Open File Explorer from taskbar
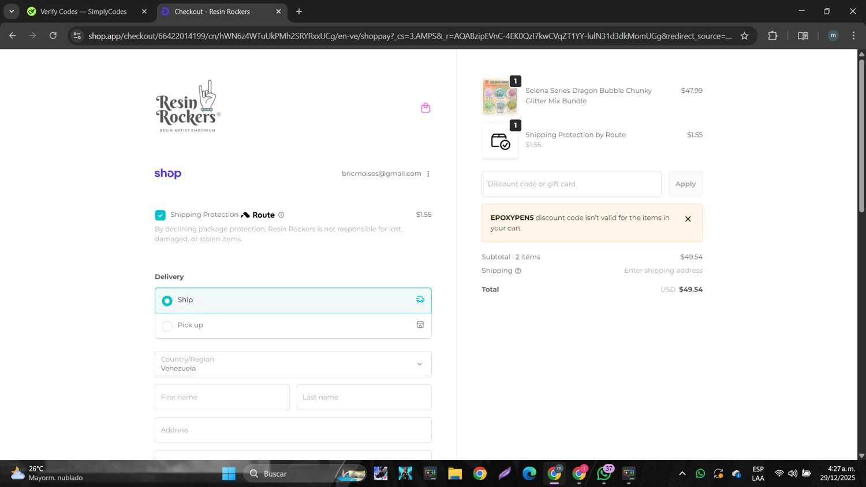 455,474
